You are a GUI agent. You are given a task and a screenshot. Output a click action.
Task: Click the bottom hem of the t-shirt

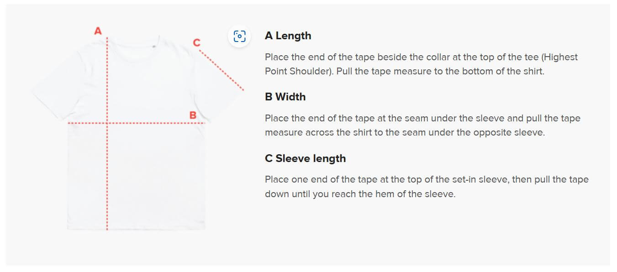136,227
